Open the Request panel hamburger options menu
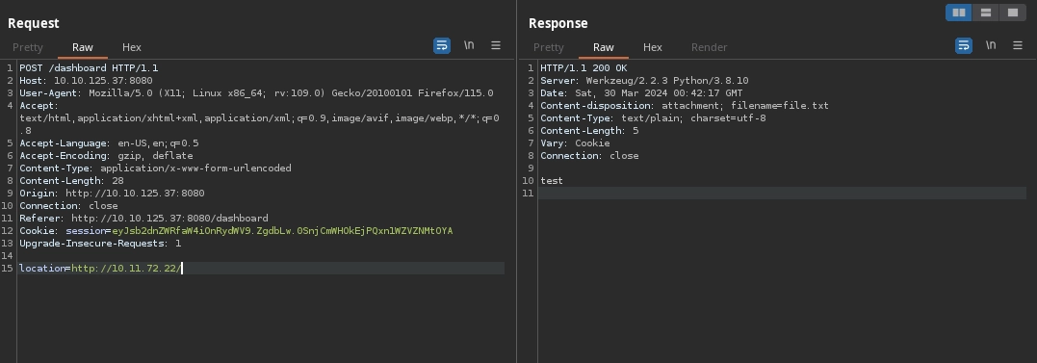 click(495, 45)
